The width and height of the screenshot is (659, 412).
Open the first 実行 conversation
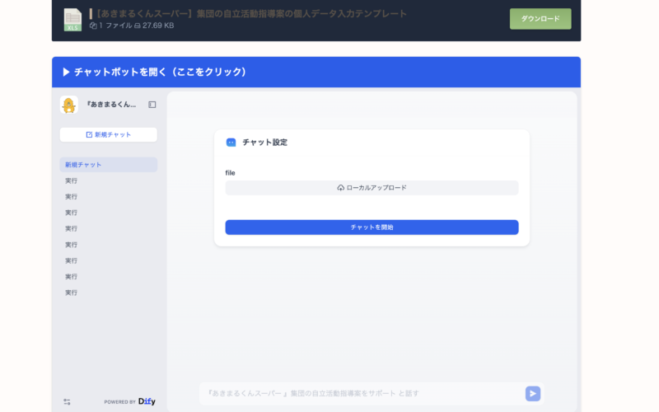[72, 180]
